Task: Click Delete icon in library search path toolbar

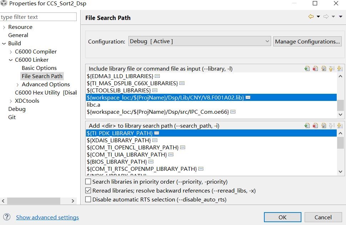Action: (x=315, y=126)
